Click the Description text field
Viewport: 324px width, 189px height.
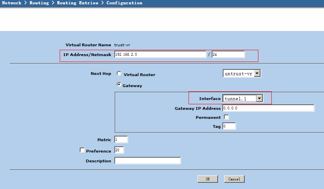click(x=147, y=161)
